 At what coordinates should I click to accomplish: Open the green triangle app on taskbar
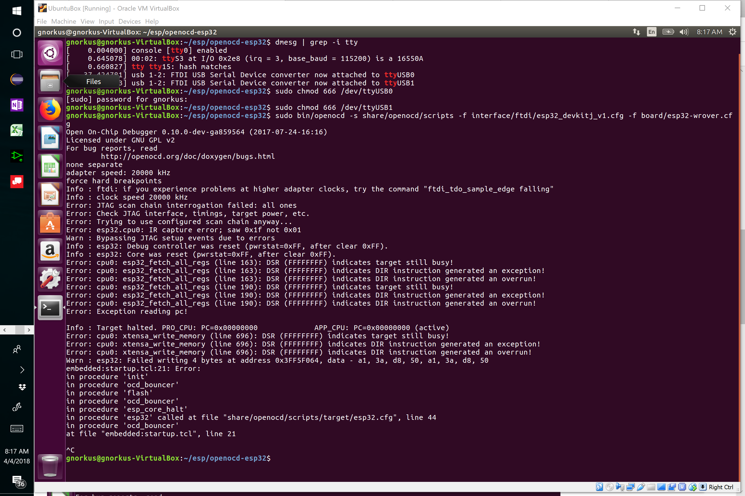pyautogui.click(x=17, y=156)
